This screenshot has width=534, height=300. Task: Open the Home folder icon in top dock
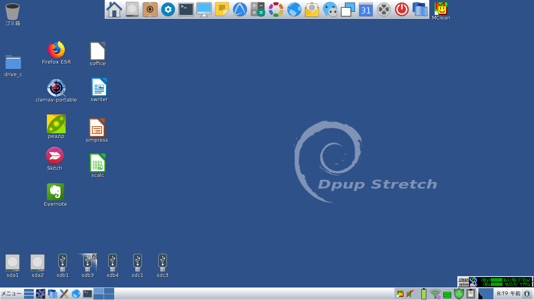(114, 9)
